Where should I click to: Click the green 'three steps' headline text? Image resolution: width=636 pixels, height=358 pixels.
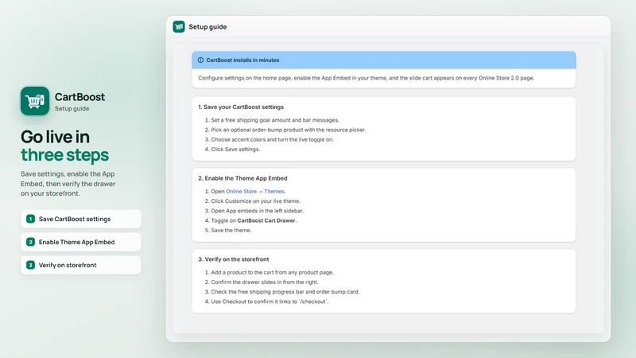point(64,155)
